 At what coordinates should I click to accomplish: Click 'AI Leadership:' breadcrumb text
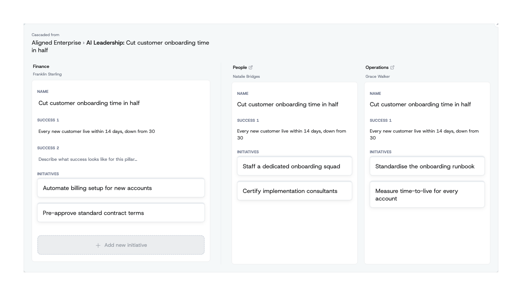tap(105, 43)
